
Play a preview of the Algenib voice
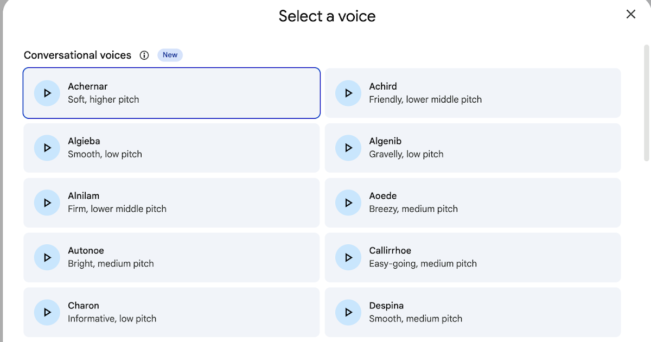pyautogui.click(x=348, y=148)
